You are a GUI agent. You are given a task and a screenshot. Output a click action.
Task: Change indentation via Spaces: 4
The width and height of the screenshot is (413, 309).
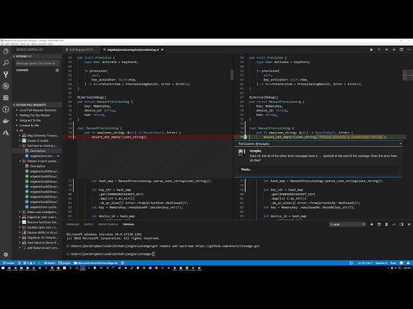point(381,263)
